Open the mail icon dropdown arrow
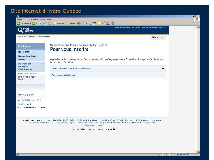The image size is (214, 160). (x=87, y=23)
